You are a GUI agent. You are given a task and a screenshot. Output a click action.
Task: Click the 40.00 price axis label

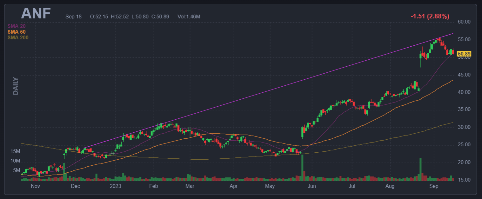point(464,92)
